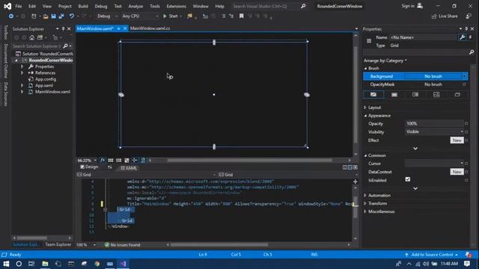Viewport: 479px width, 269px height.
Task: Open the Extensions menu
Action: click(x=177, y=6)
